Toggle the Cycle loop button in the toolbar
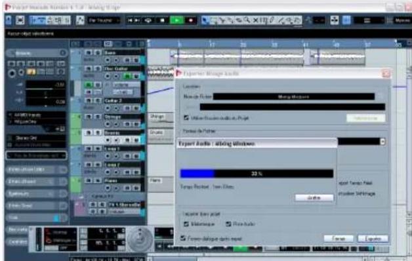 (x=148, y=20)
